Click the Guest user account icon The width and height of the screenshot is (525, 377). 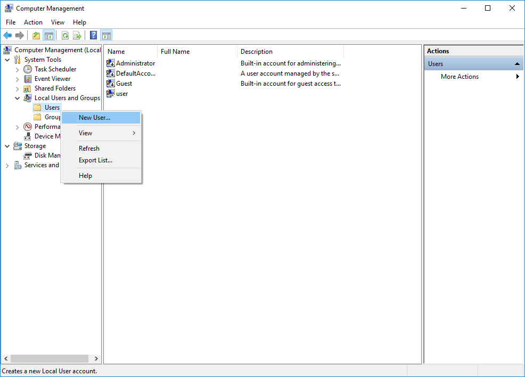coord(111,83)
